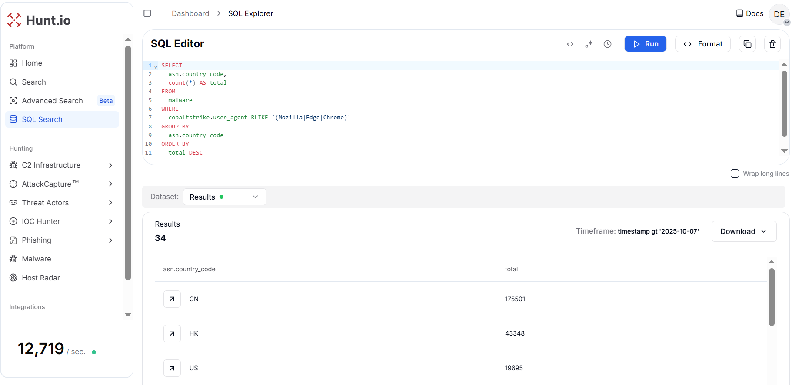
Task: Delete the query with trash icon
Action: coord(772,44)
